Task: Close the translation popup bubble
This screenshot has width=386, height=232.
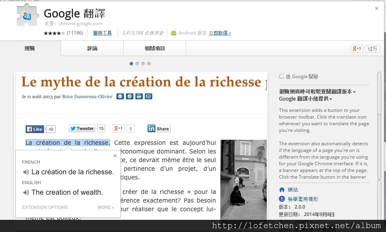Action: click(x=115, y=156)
